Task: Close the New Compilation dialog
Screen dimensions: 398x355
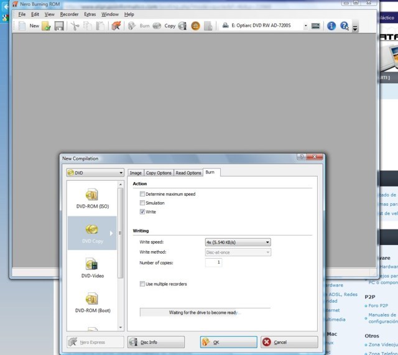Action: coord(315,157)
